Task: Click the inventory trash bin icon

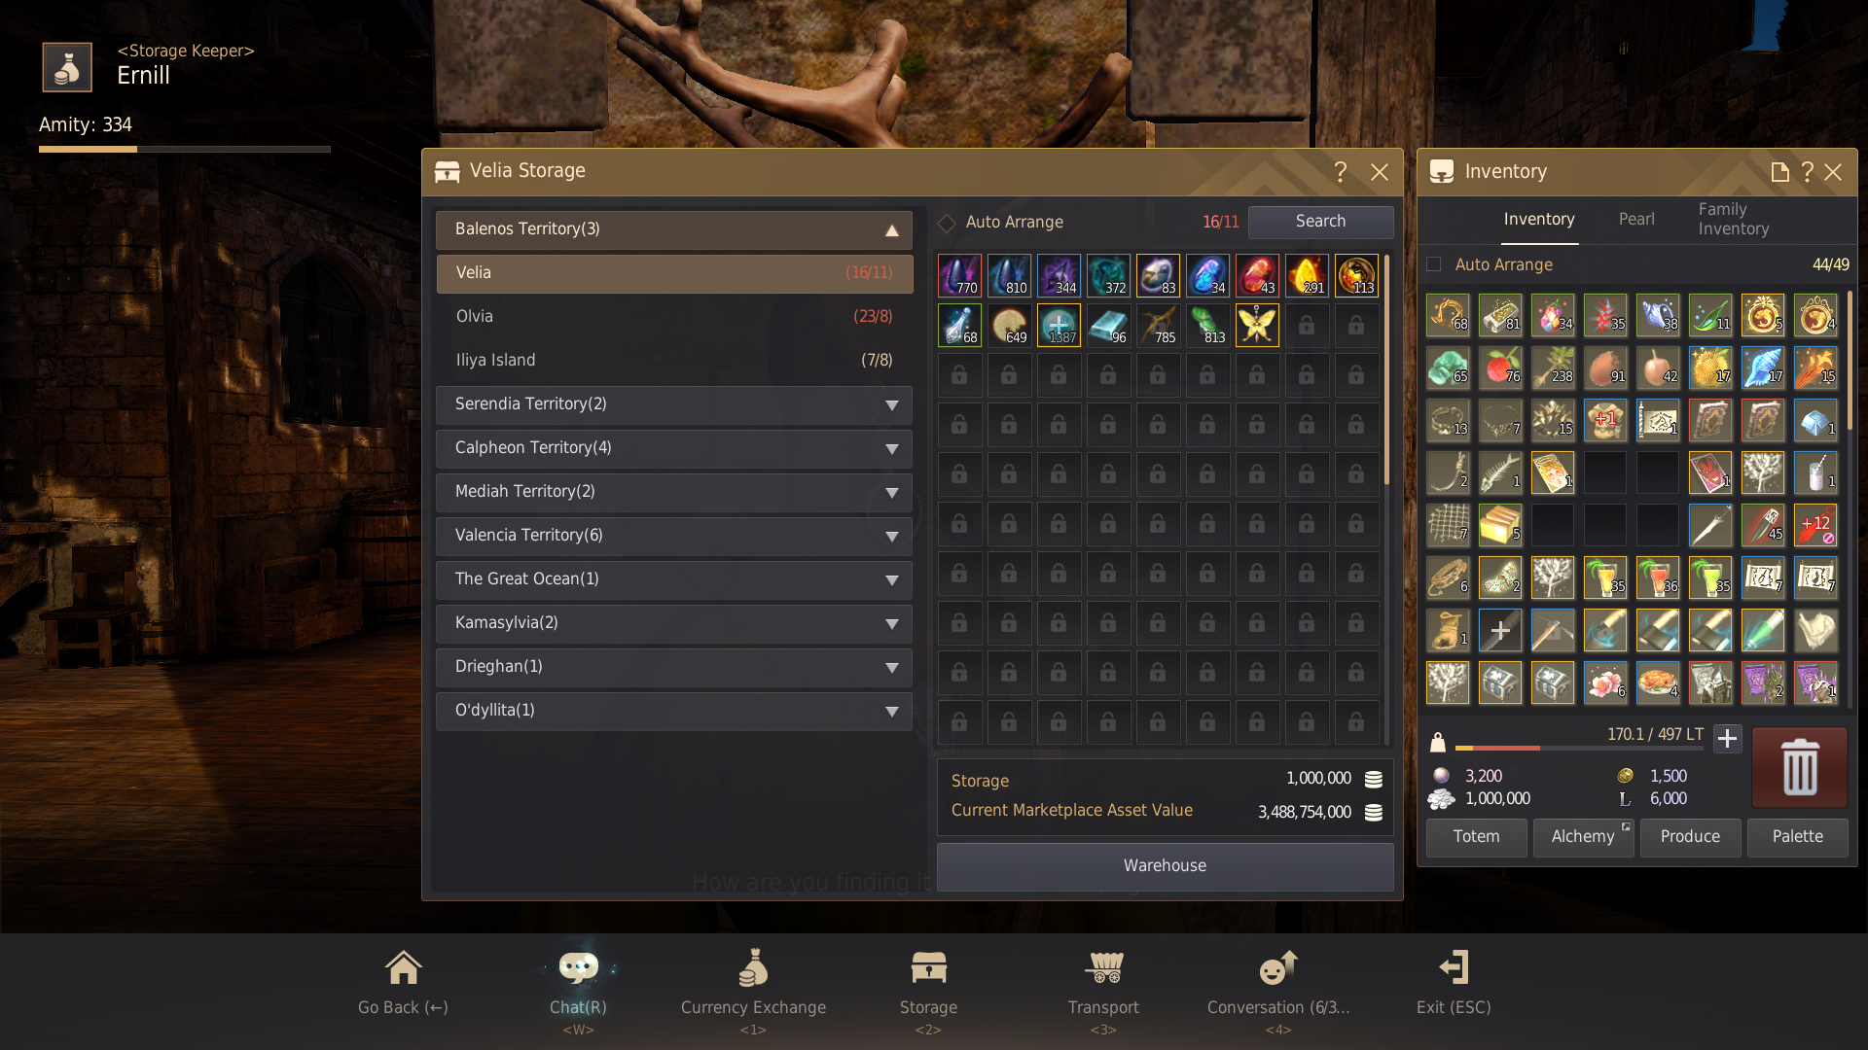Action: click(x=1800, y=767)
